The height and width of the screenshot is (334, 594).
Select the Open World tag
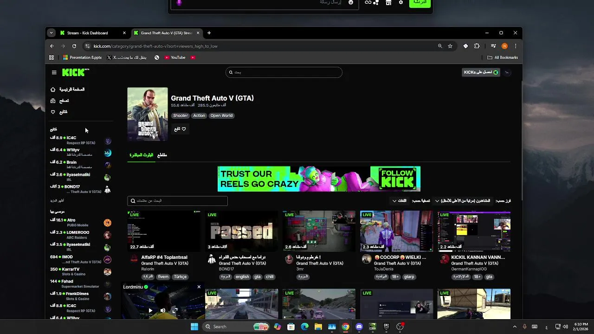pyautogui.click(x=221, y=116)
